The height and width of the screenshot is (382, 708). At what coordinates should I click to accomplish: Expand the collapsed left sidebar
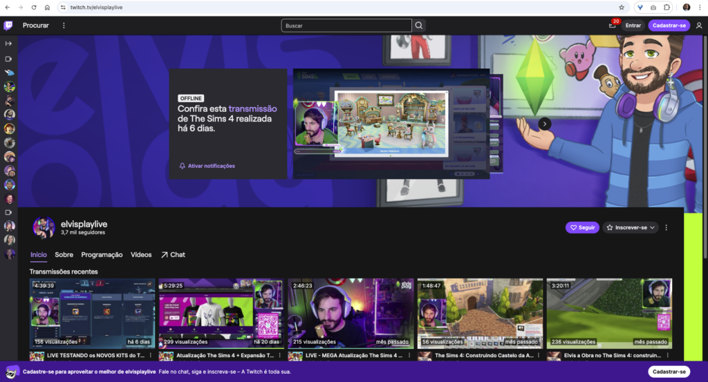click(8, 44)
